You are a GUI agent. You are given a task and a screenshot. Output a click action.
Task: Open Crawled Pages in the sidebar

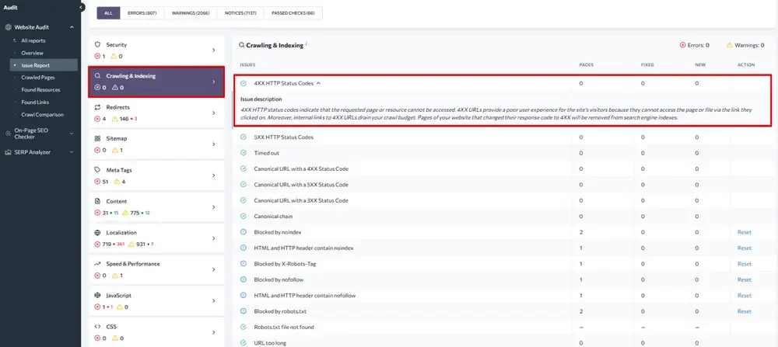(x=37, y=77)
